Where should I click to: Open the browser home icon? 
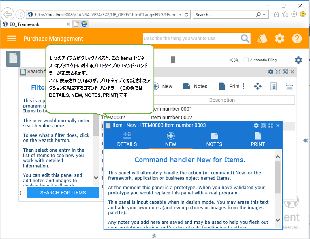[x=276, y=14]
